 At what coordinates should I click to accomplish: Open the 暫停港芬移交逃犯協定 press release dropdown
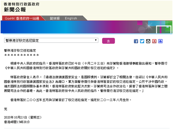coord(51,40)
